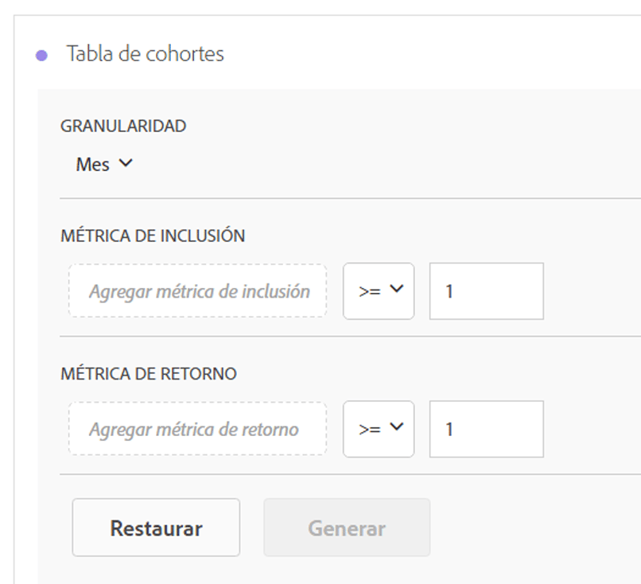Click the Generar button
This screenshot has height=584, width=641.
(347, 528)
